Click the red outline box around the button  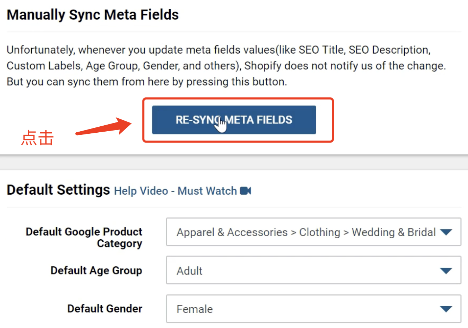238,99
